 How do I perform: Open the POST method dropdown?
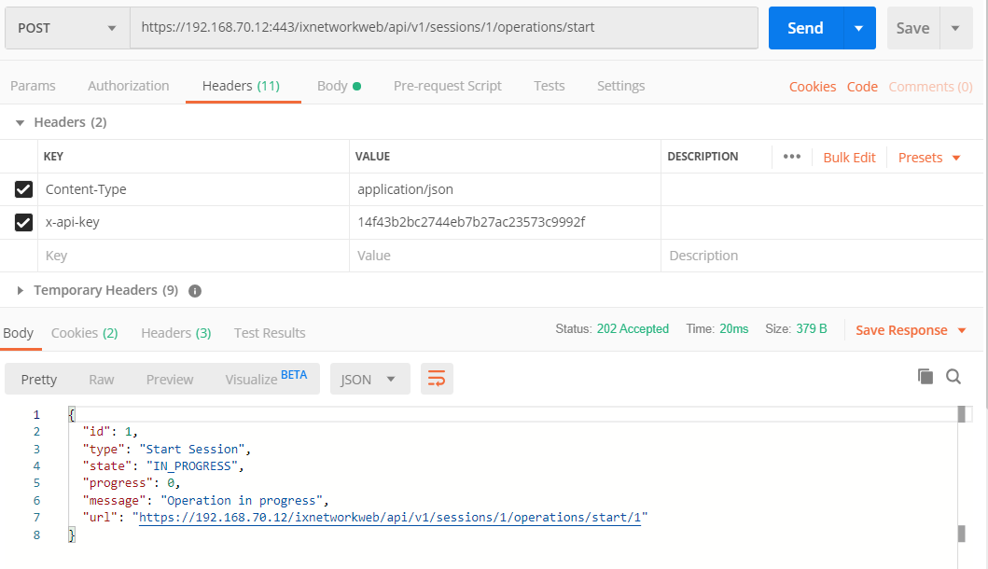click(67, 28)
